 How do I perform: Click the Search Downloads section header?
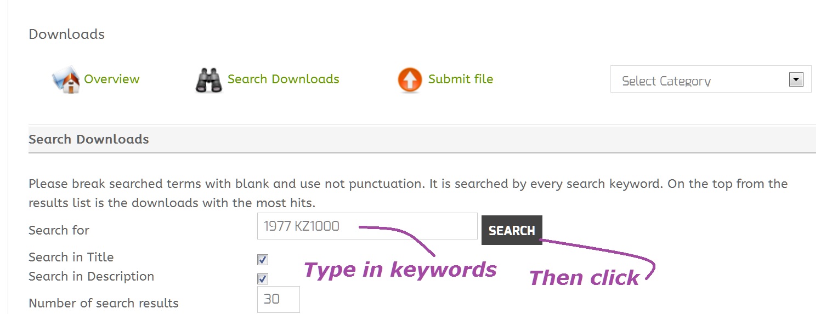[x=89, y=139]
